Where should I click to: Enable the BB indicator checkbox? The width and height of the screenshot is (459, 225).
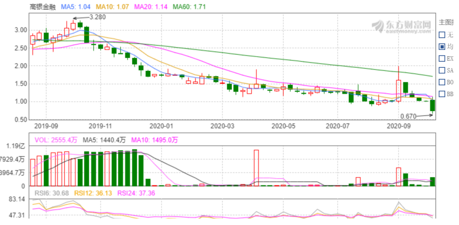pos(442,94)
